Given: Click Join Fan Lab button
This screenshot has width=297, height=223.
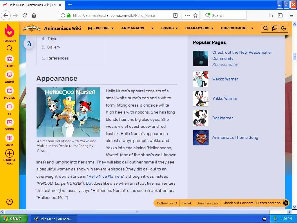Looking at the screenshot, I should [207, 203].
